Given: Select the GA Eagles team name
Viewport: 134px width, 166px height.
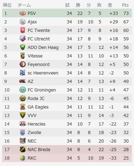Looking at the screenshot, I should click(38, 107).
